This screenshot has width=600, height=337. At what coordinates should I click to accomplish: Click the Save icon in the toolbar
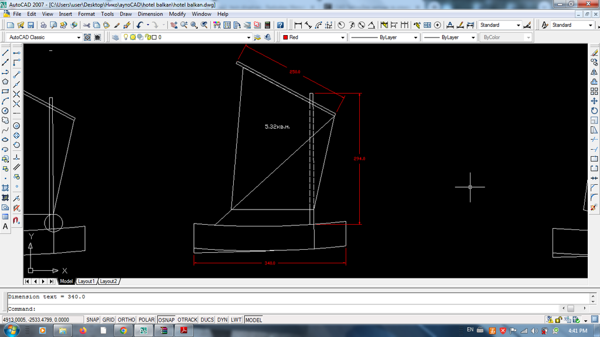coord(29,25)
